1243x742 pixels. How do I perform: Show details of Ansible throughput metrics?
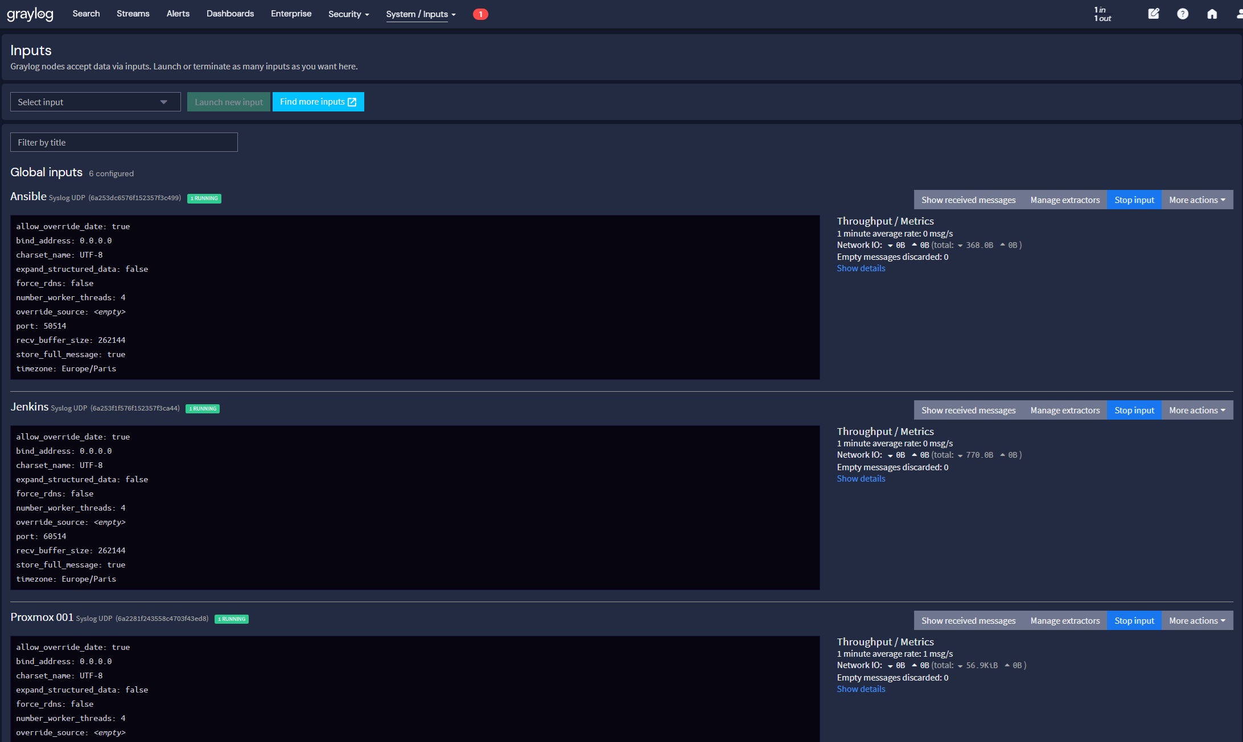coord(861,268)
